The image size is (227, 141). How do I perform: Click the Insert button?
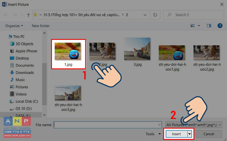click(x=176, y=134)
